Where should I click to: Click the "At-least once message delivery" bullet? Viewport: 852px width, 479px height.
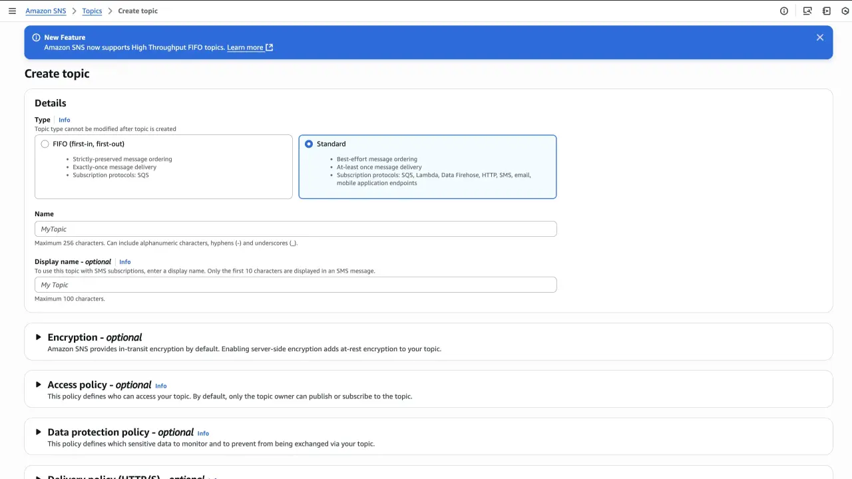pyautogui.click(x=379, y=167)
